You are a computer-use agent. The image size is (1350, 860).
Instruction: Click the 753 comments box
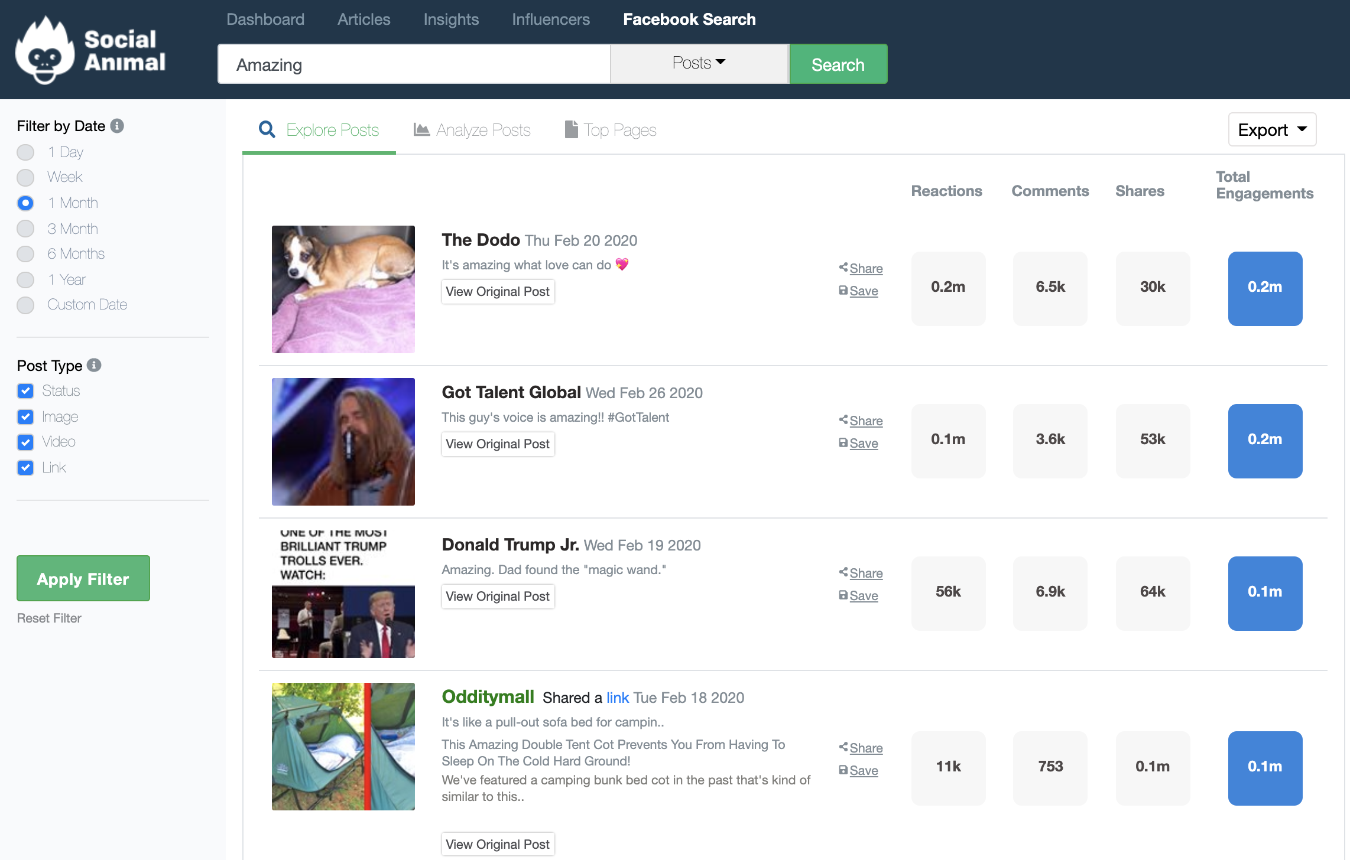coord(1050,768)
